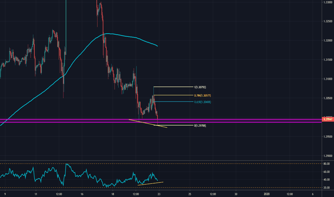Select the RSI lower dashed band at 20
This screenshot has width=334, height=197.
[x=215, y=187]
